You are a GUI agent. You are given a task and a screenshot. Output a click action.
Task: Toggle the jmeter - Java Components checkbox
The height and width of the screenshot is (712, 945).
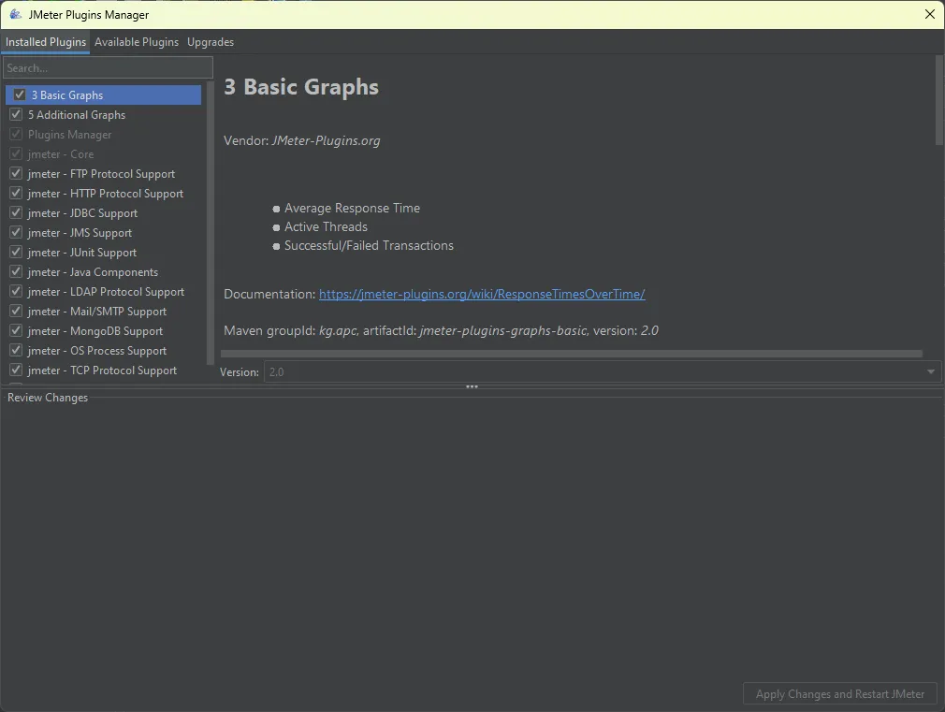(16, 271)
